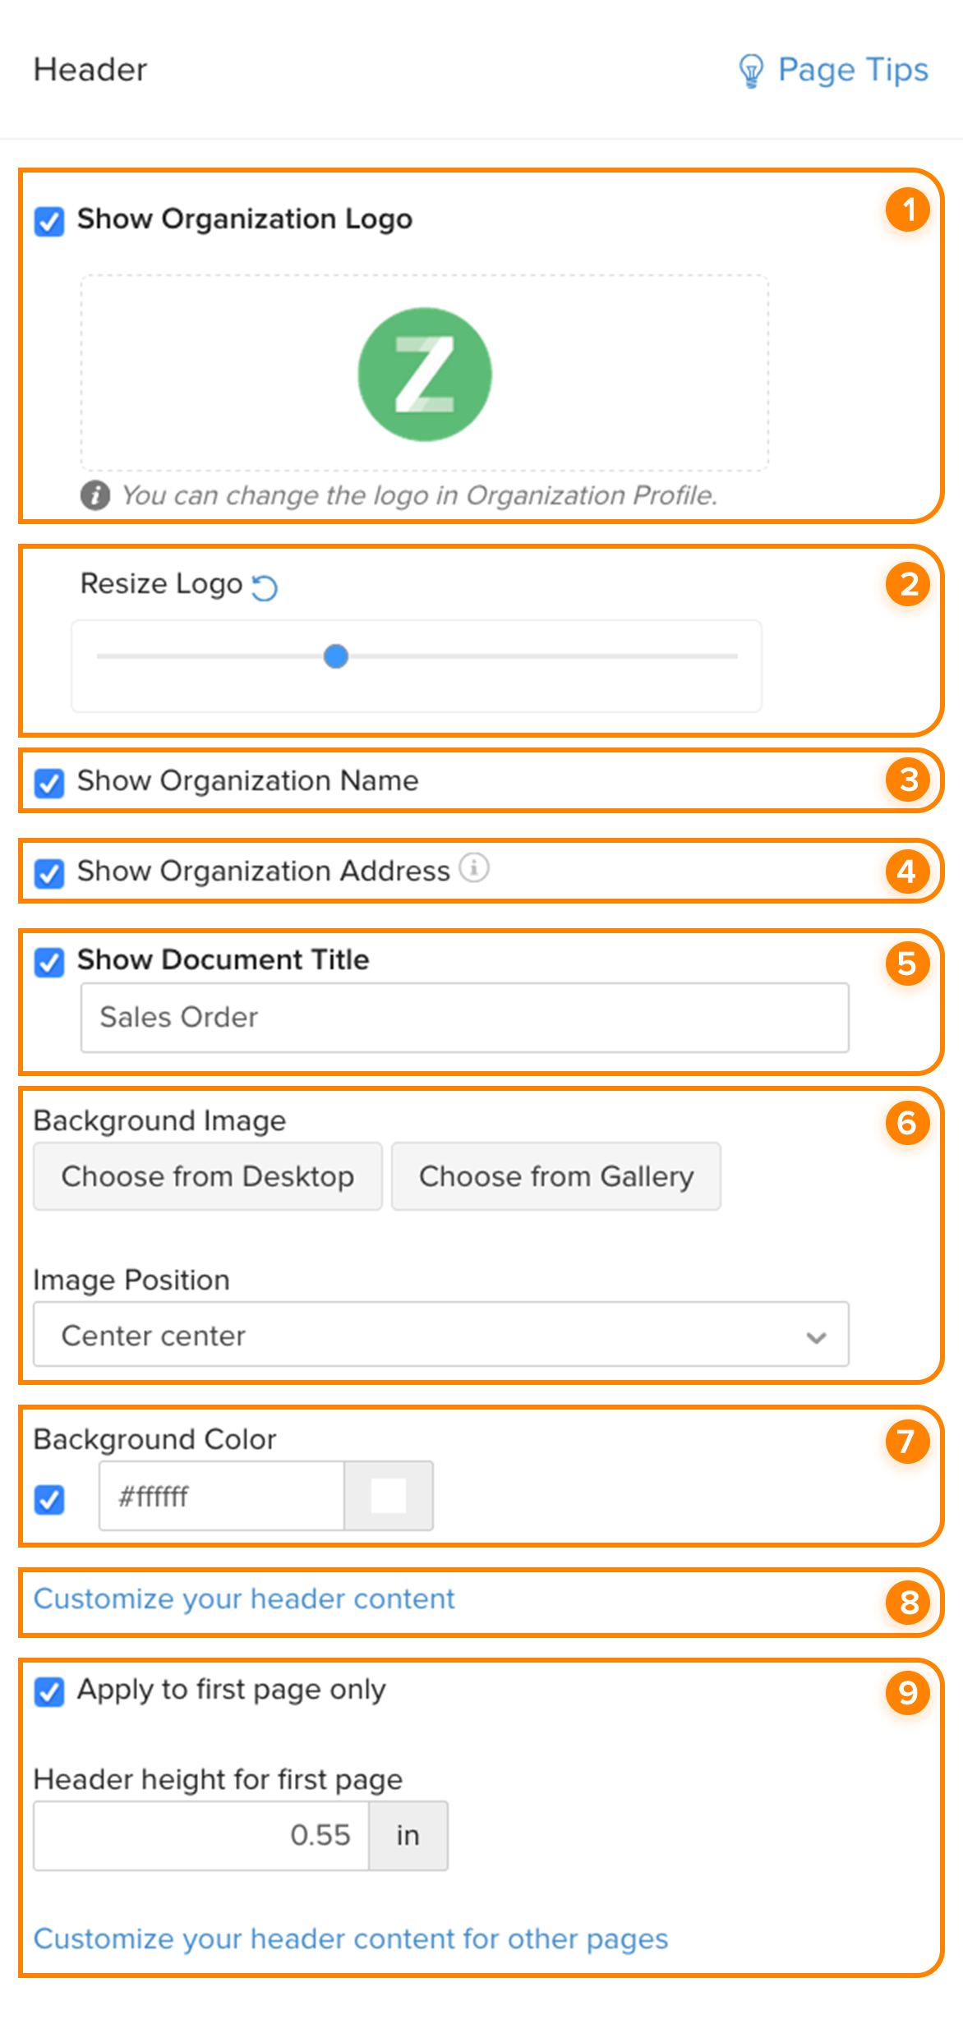The width and height of the screenshot is (963, 2024).
Task: Click Customize header content for other pages
Action: pos(351,1939)
